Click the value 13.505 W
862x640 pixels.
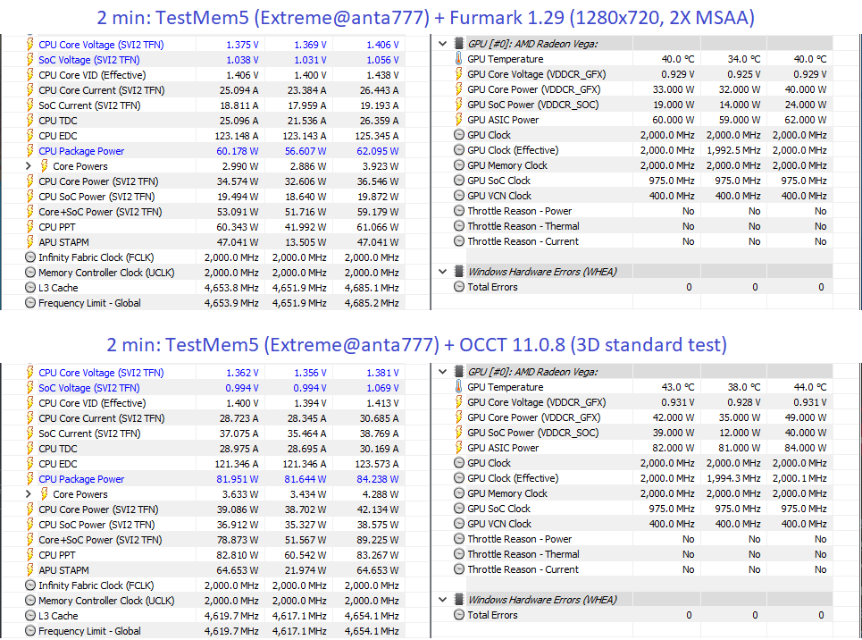305,241
